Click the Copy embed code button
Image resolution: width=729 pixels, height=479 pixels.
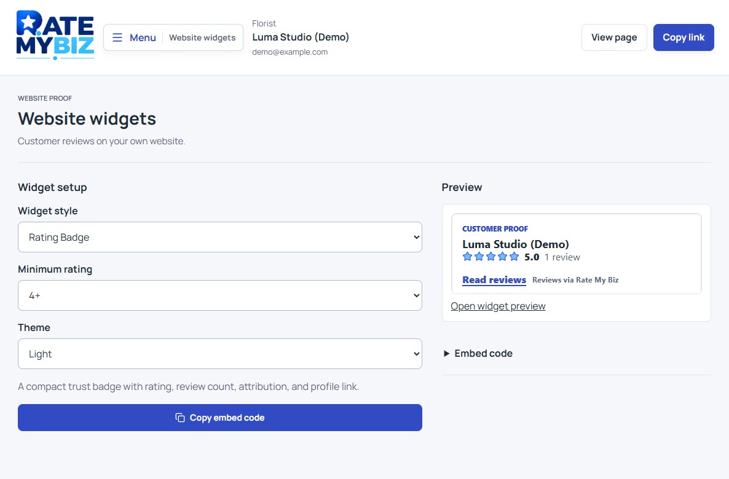220,418
